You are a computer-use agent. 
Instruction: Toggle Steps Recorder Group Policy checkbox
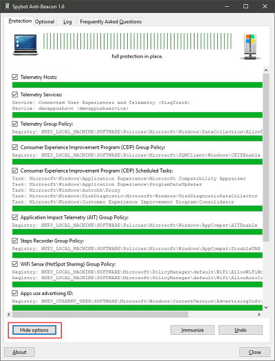[14, 241]
